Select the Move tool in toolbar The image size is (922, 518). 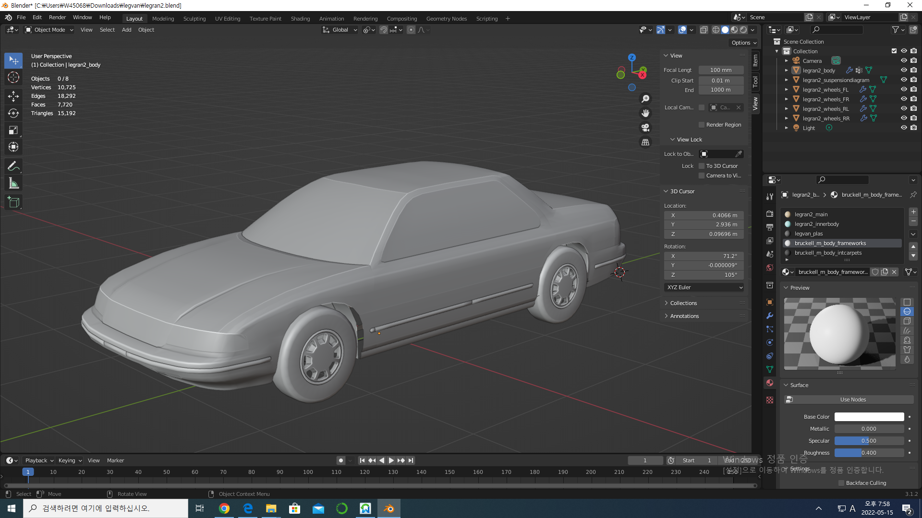pos(13,96)
